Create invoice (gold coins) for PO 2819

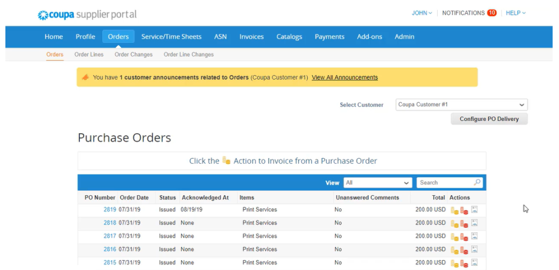455,210
